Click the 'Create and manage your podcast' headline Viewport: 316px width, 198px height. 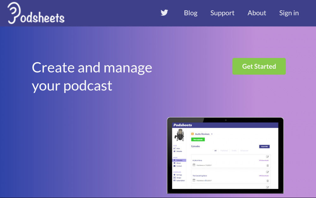pos(92,77)
